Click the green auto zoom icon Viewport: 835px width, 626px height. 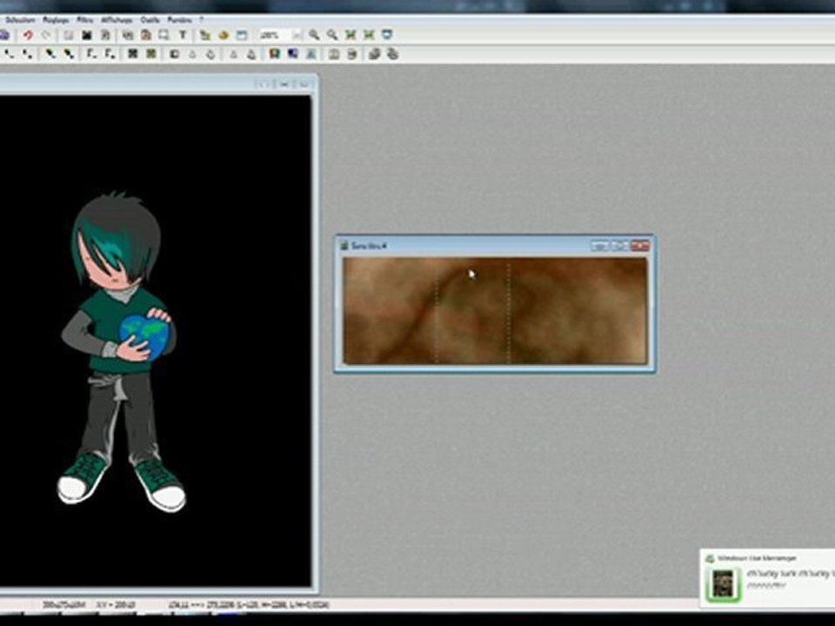pyautogui.click(x=351, y=35)
